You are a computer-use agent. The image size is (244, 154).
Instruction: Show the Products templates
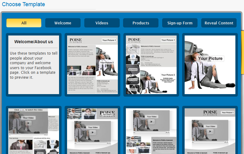click(141, 23)
